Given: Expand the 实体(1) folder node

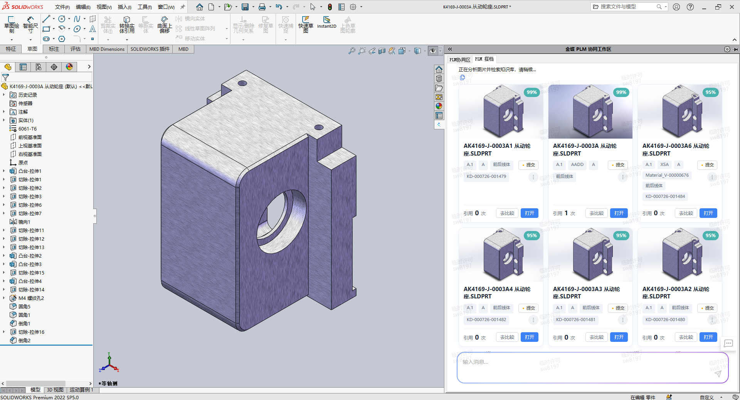Looking at the screenshot, I should coord(4,120).
